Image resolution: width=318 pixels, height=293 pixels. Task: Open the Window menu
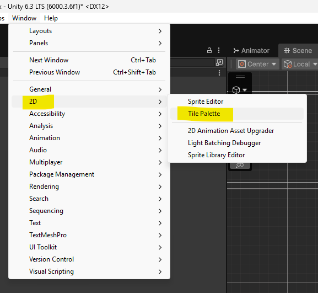coord(24,18)
